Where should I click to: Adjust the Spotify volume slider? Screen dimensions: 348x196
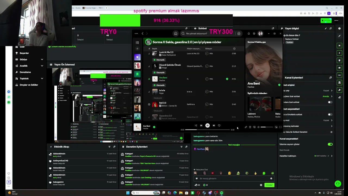point(267,127)
